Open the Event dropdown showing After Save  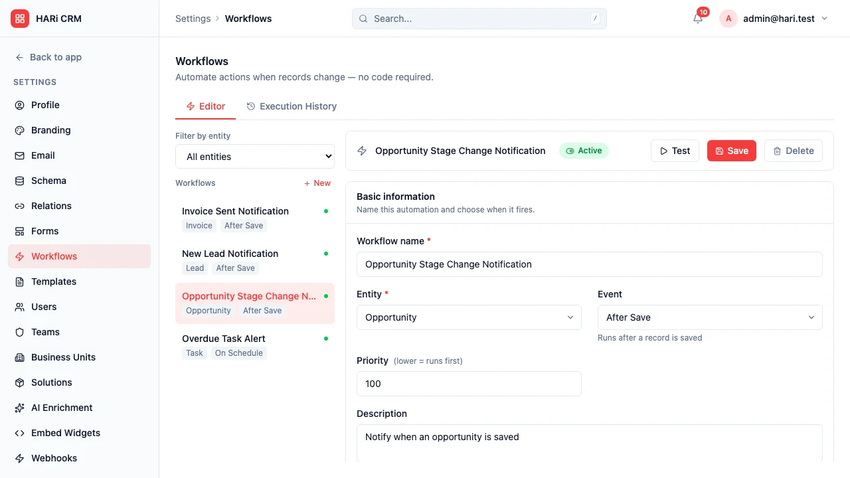pos(709,317)
